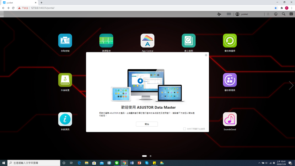The height and width of the screenshot is (166, 295).
Task: Reload the portal page
Action: (13, 8)
